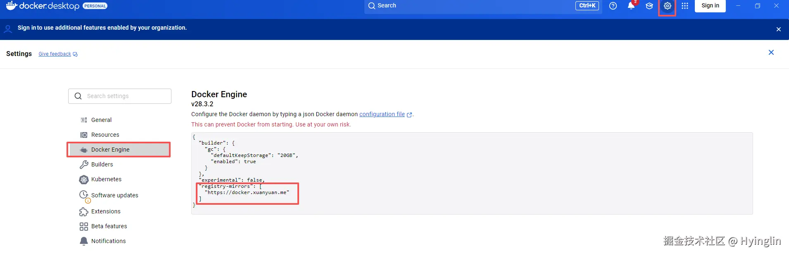789x255 pixels.
Task: Minimize the Docker Desktop window
Action: 738,6
